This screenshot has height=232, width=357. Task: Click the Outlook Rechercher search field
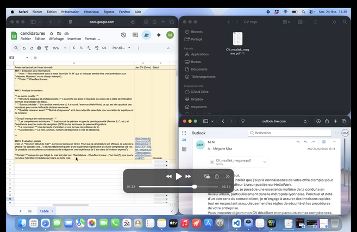coord(291,133)
